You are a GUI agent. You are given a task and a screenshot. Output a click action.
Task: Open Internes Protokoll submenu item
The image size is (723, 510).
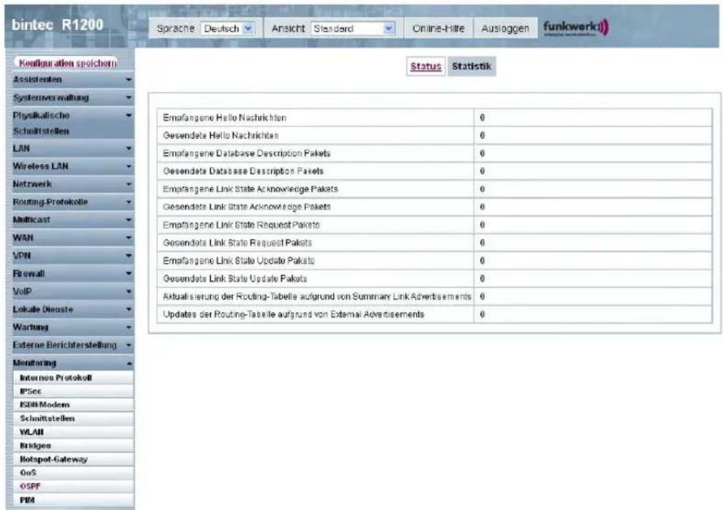(74, 378)
